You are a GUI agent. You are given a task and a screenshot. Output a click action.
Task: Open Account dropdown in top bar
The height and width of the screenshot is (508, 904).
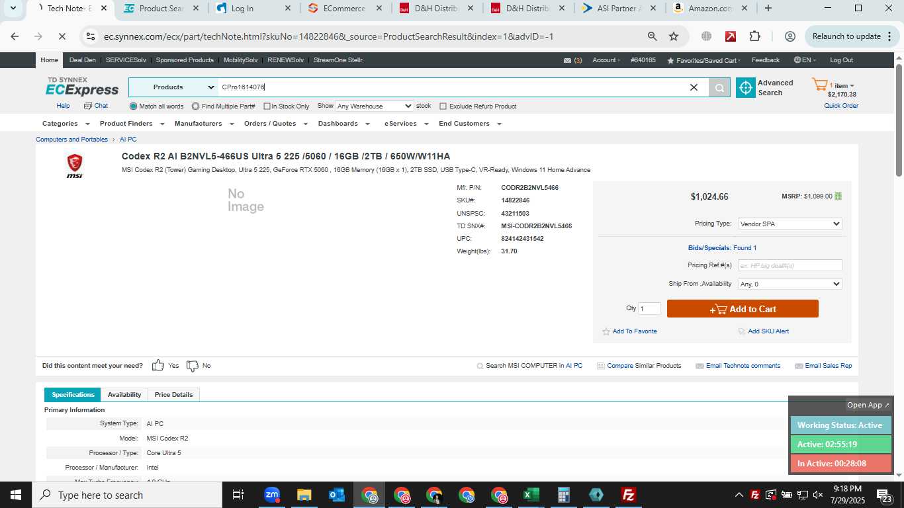[x=606, y=60]
